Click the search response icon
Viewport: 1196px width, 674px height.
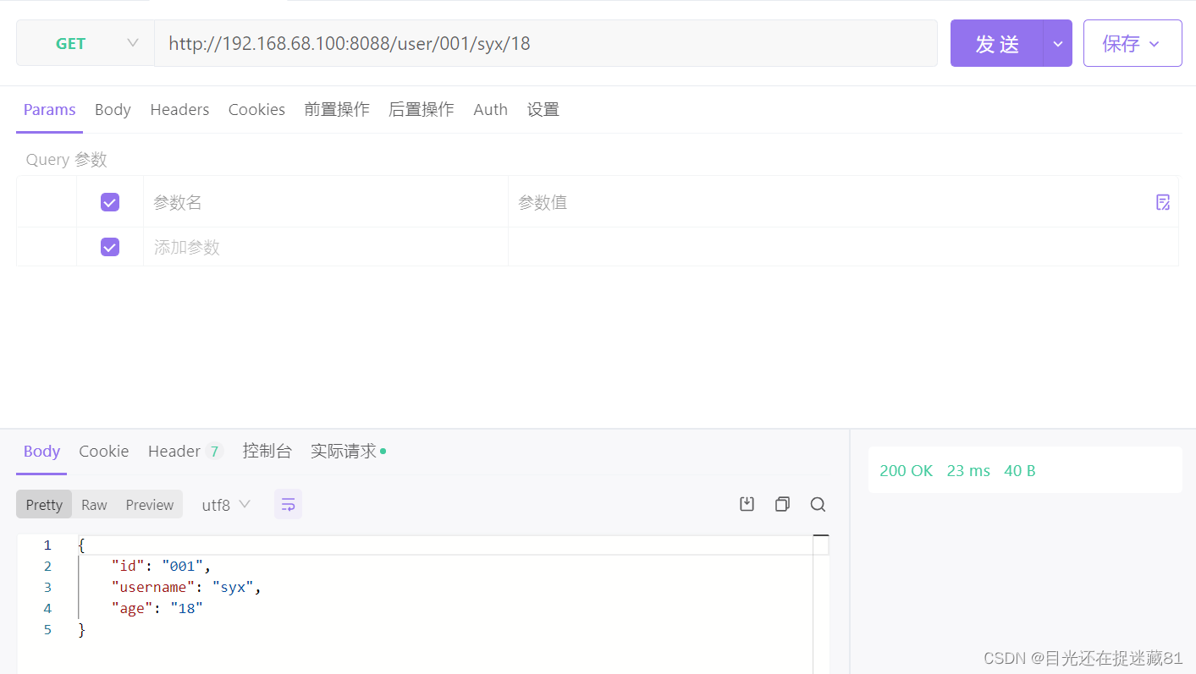point(818,504)
